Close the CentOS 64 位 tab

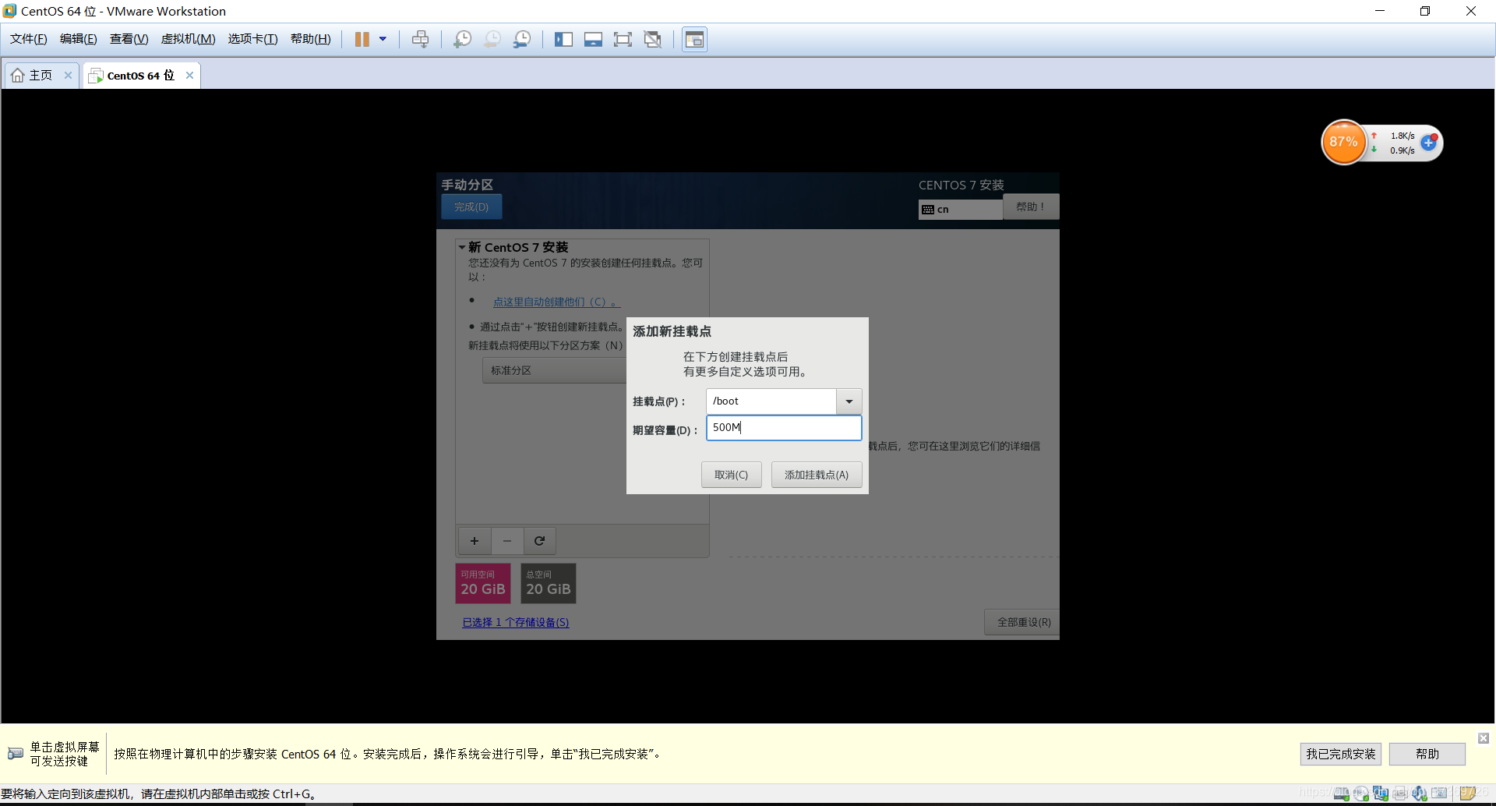point(189,75)
